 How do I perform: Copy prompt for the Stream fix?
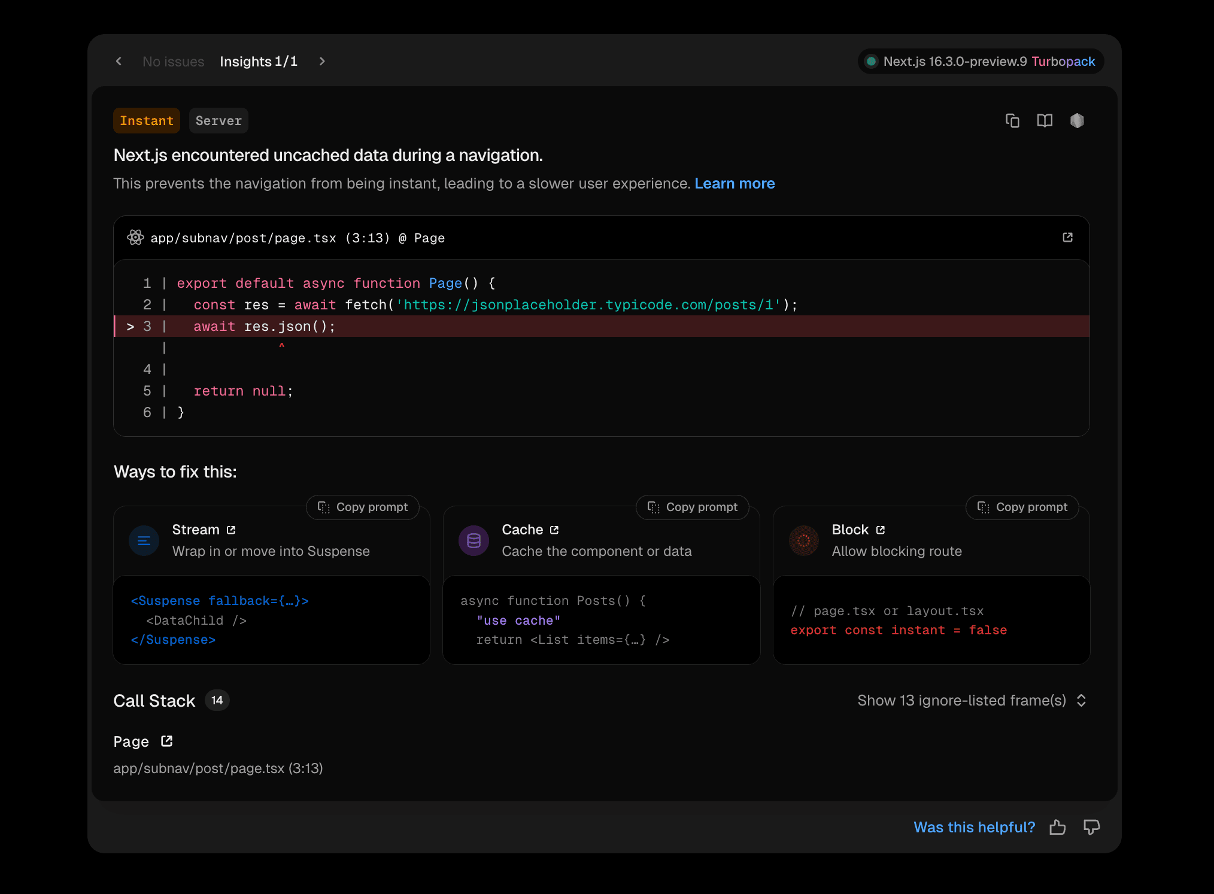coord(363,507)
